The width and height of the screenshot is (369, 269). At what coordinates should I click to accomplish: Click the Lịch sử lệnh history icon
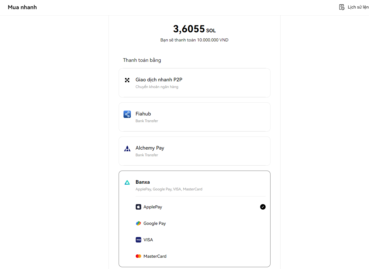click(342, 7)
